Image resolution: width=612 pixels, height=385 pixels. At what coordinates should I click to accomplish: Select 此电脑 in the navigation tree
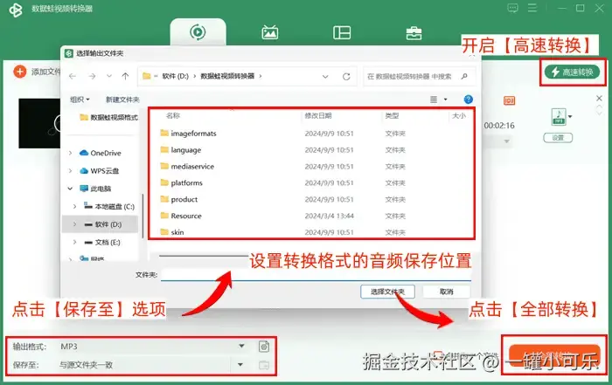point(95,189)
